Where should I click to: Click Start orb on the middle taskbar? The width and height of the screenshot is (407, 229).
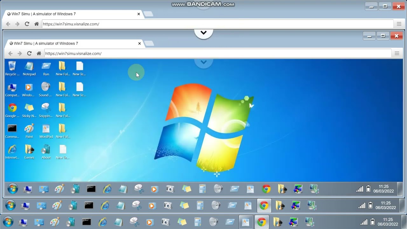(10, 205)
